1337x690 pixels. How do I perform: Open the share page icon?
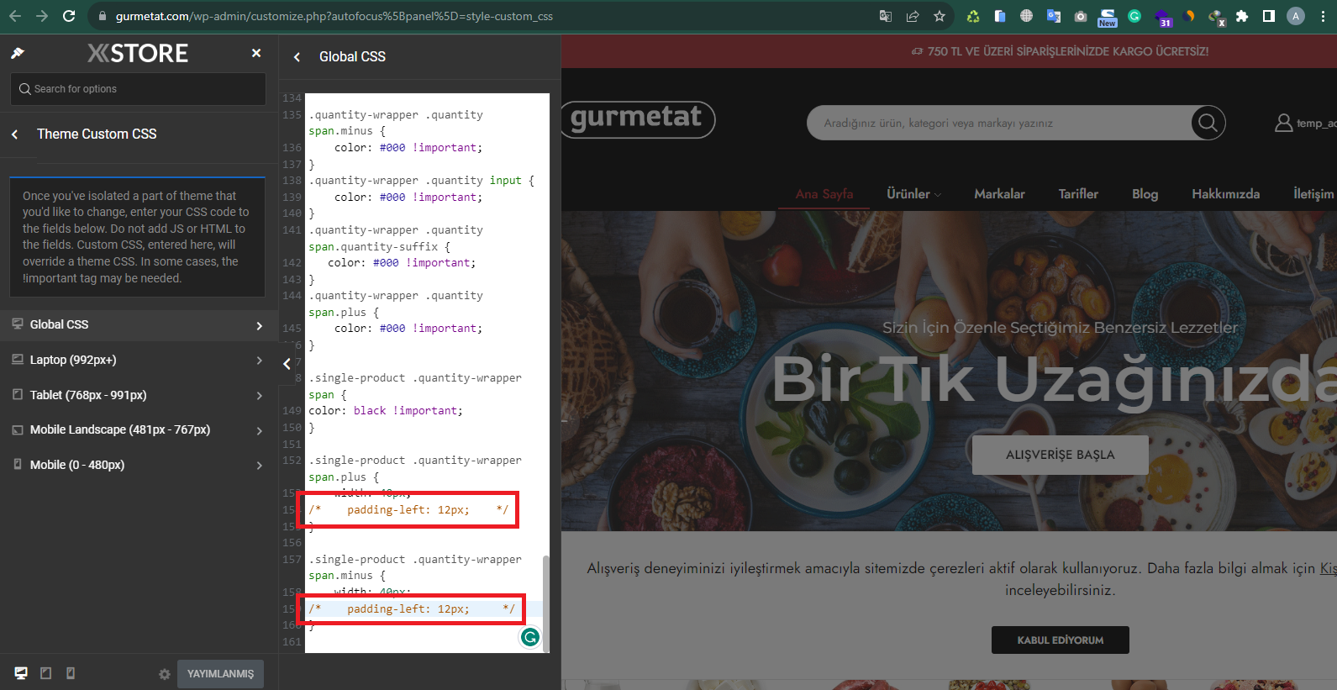(913, 16)
